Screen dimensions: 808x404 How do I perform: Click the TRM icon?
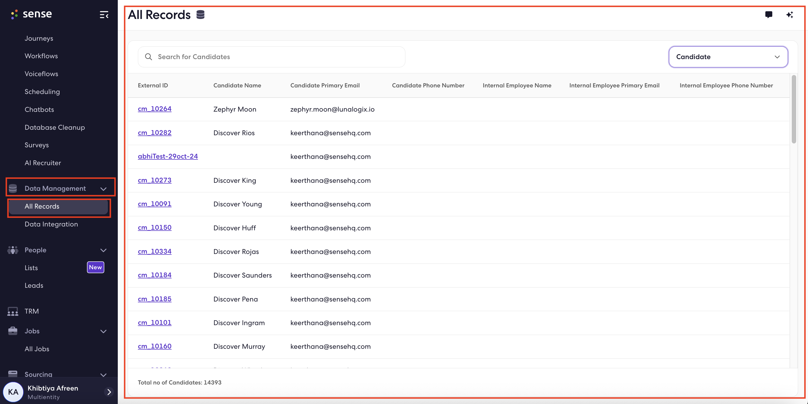click(13, 311)
